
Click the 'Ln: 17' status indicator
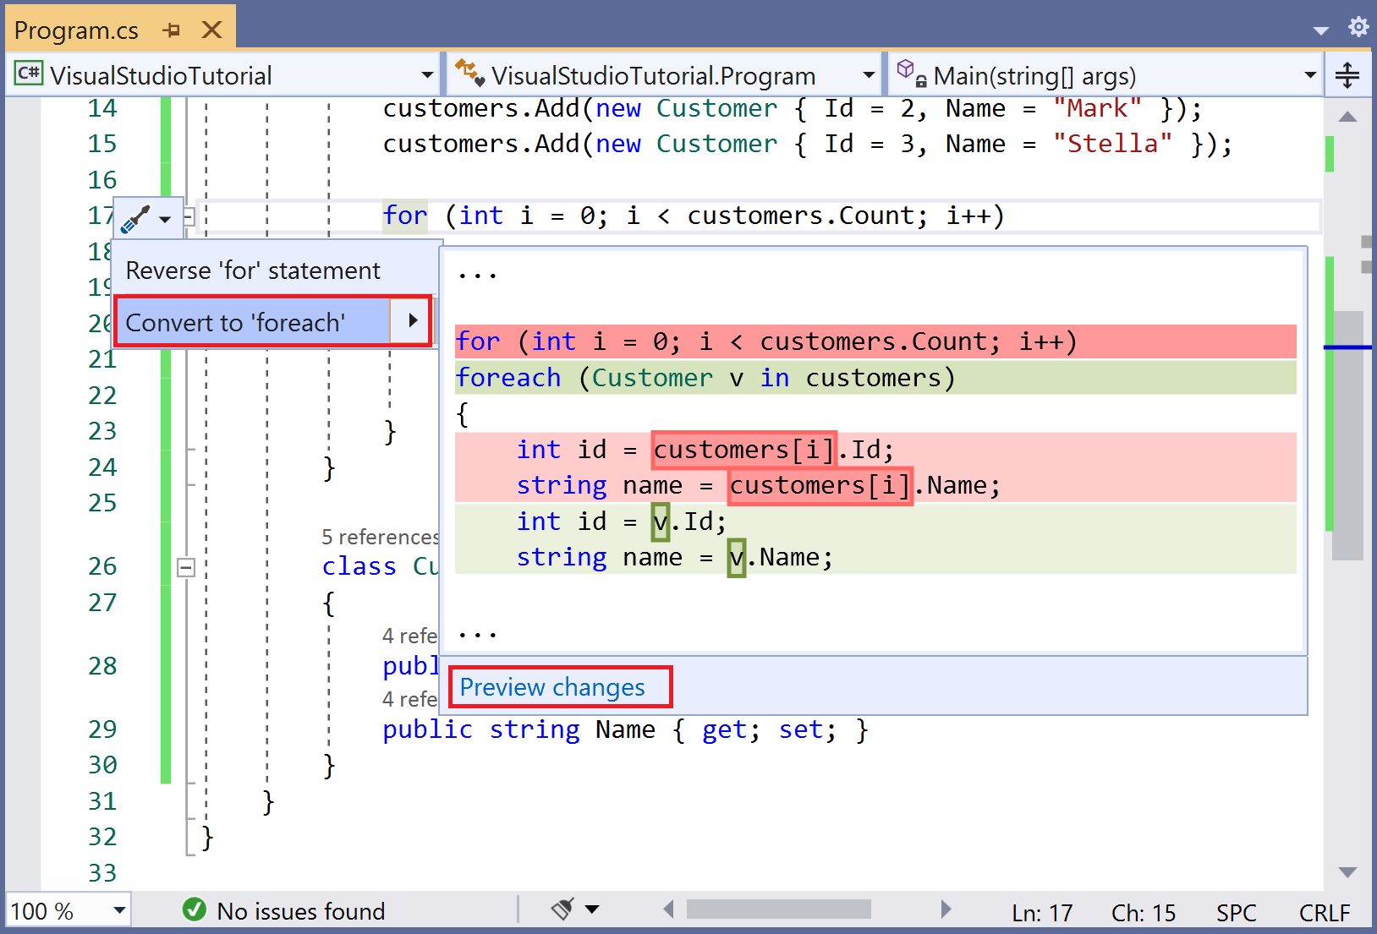click(1042, 913)
